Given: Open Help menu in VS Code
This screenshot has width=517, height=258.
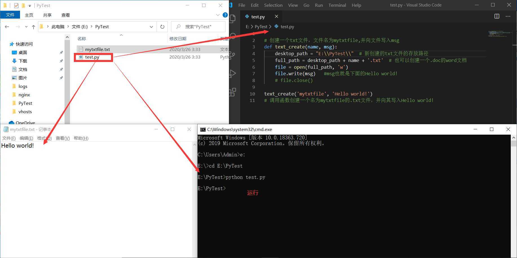Looking at the screenshot, I should coord(356,5).
